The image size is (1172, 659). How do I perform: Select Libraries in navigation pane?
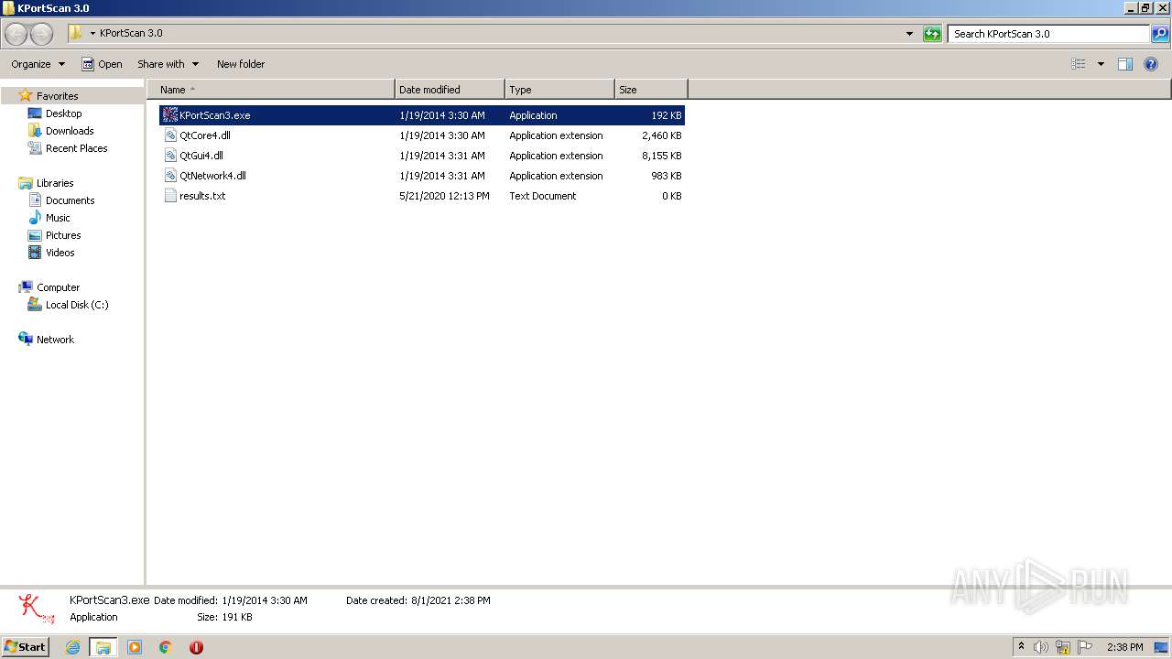[55, 183]
